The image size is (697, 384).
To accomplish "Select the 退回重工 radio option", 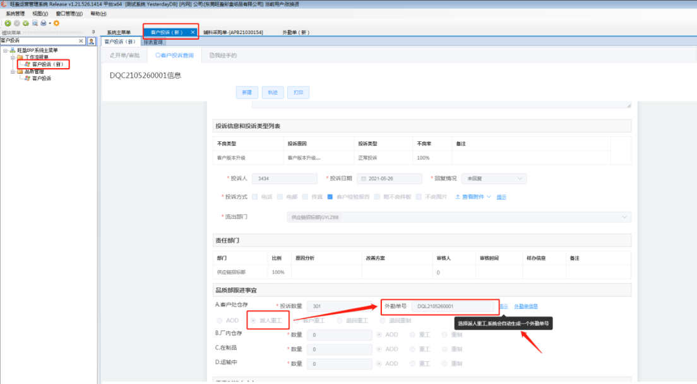I will (x=340, y=320).
